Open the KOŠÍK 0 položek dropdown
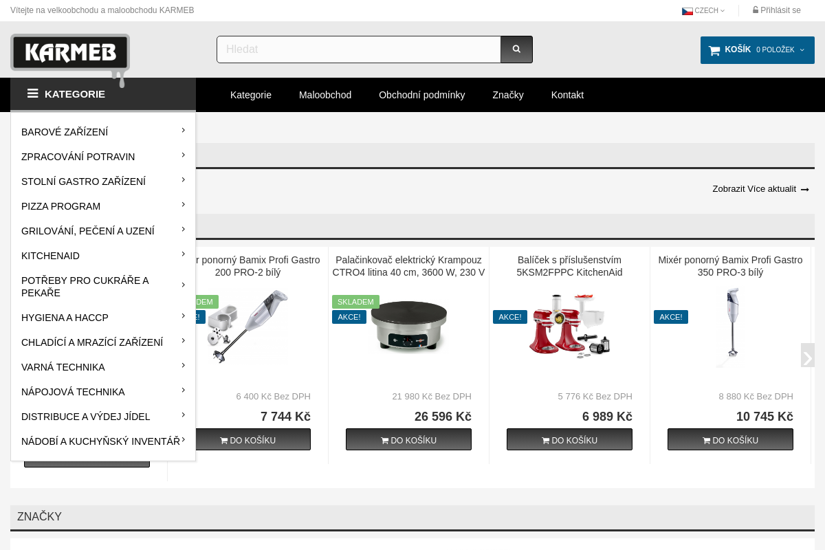Viewport: 825px width, 550px height. tap(758, 50)
